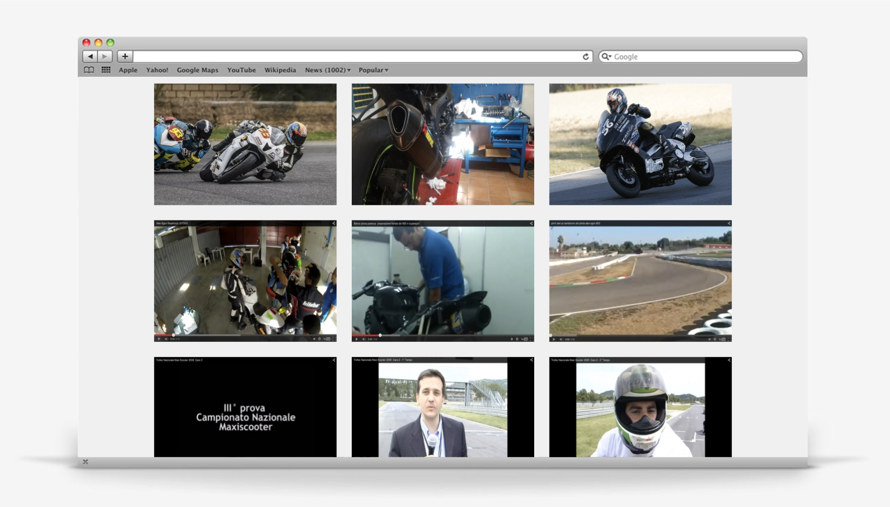Open settings gear on the kartodromo track video
This screenshot has height=507, width=890.
[x=715, y=339]
